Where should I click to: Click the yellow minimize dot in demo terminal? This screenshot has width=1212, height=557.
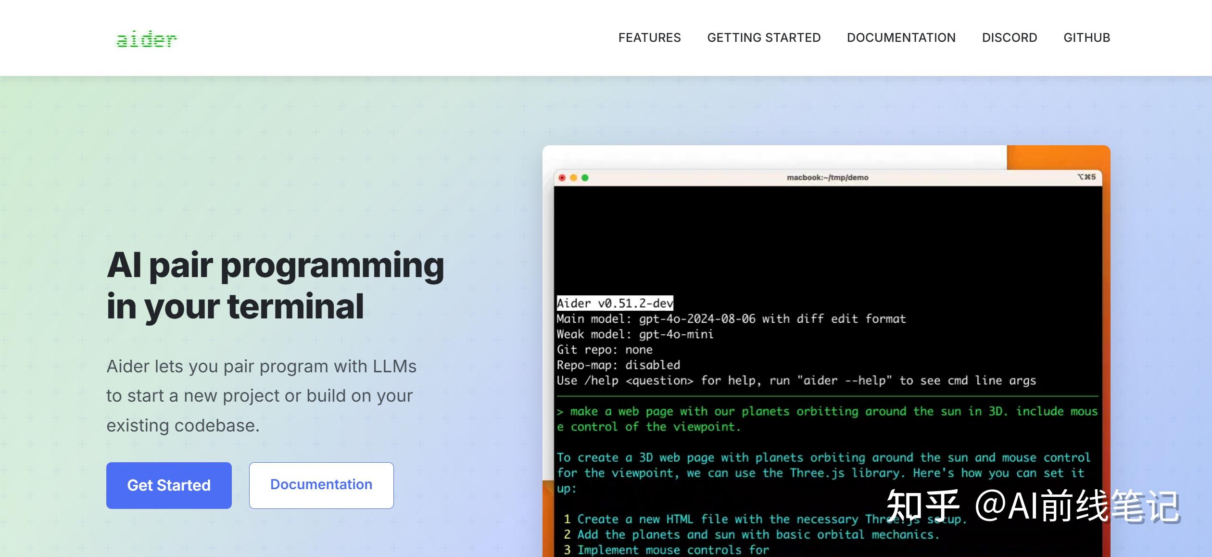(x=573, y=178)
